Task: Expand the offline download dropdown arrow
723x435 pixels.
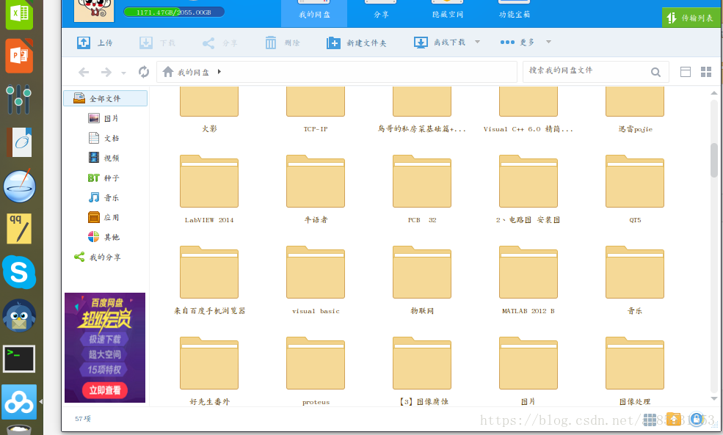Action: tap(477, 42)
